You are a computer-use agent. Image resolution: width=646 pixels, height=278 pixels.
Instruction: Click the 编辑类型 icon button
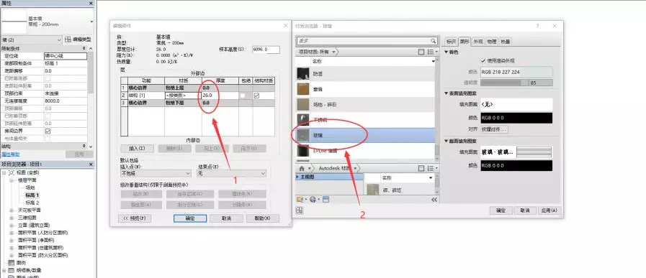78,40
